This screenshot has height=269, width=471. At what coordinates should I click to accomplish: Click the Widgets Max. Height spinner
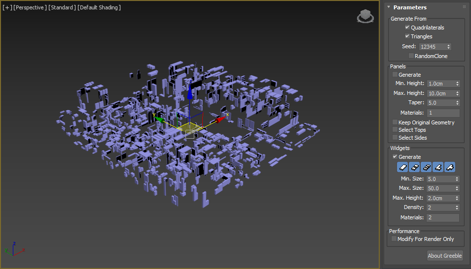coord(457,198)
